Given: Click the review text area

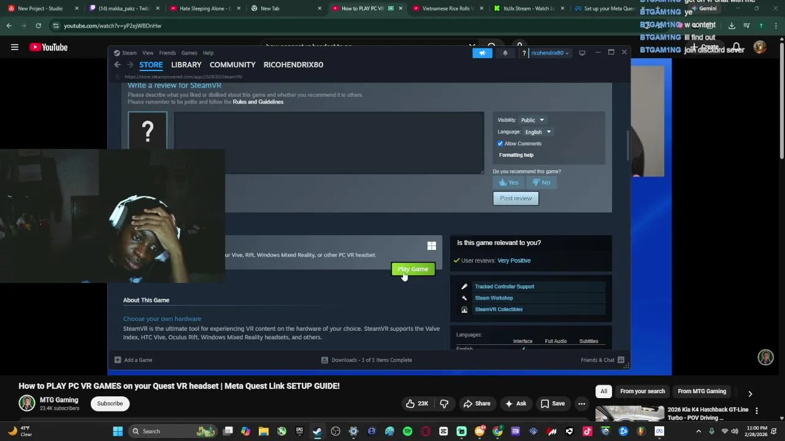Looking at the screenshot, I should click(329, 143).
